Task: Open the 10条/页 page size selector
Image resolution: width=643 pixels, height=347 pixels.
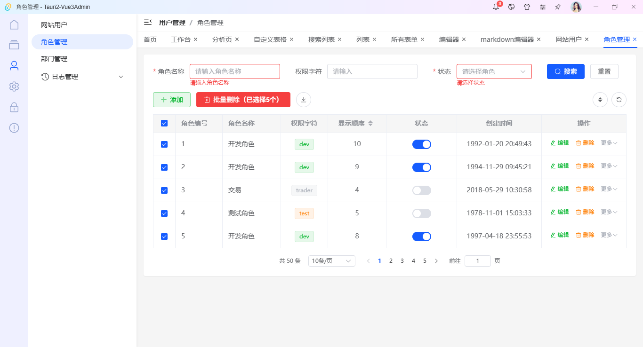Action: pyautogui.click(x=331, y=260)
